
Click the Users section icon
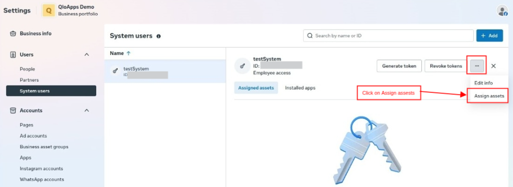[x=13, y=54]
